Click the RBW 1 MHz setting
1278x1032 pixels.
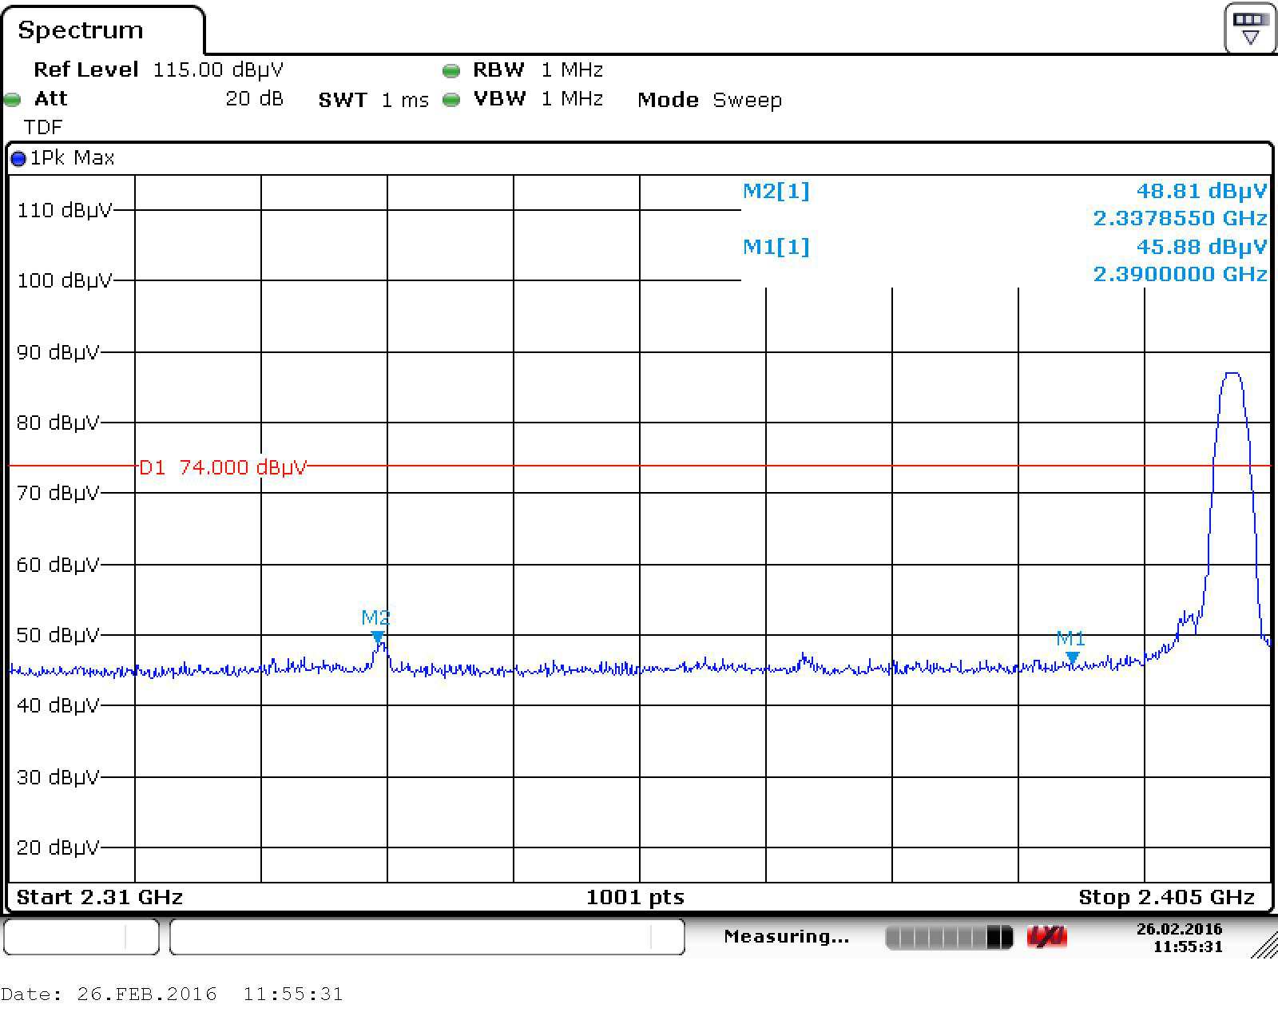[x=538, y=70]
